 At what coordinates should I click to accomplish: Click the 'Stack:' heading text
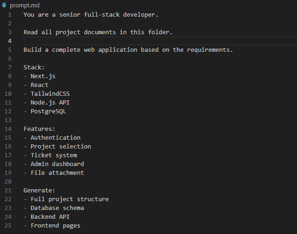(x=34, y=68)
